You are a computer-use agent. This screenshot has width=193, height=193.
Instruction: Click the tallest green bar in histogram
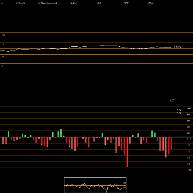pyautogui.click(x=61, y=133)
